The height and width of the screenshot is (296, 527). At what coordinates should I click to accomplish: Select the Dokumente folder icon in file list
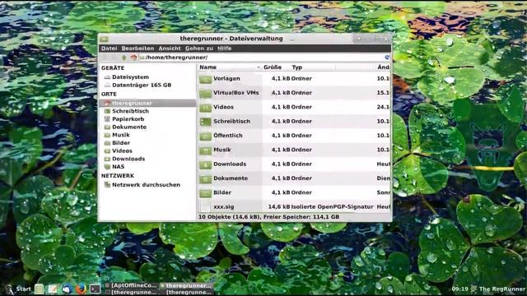point(205,178)
